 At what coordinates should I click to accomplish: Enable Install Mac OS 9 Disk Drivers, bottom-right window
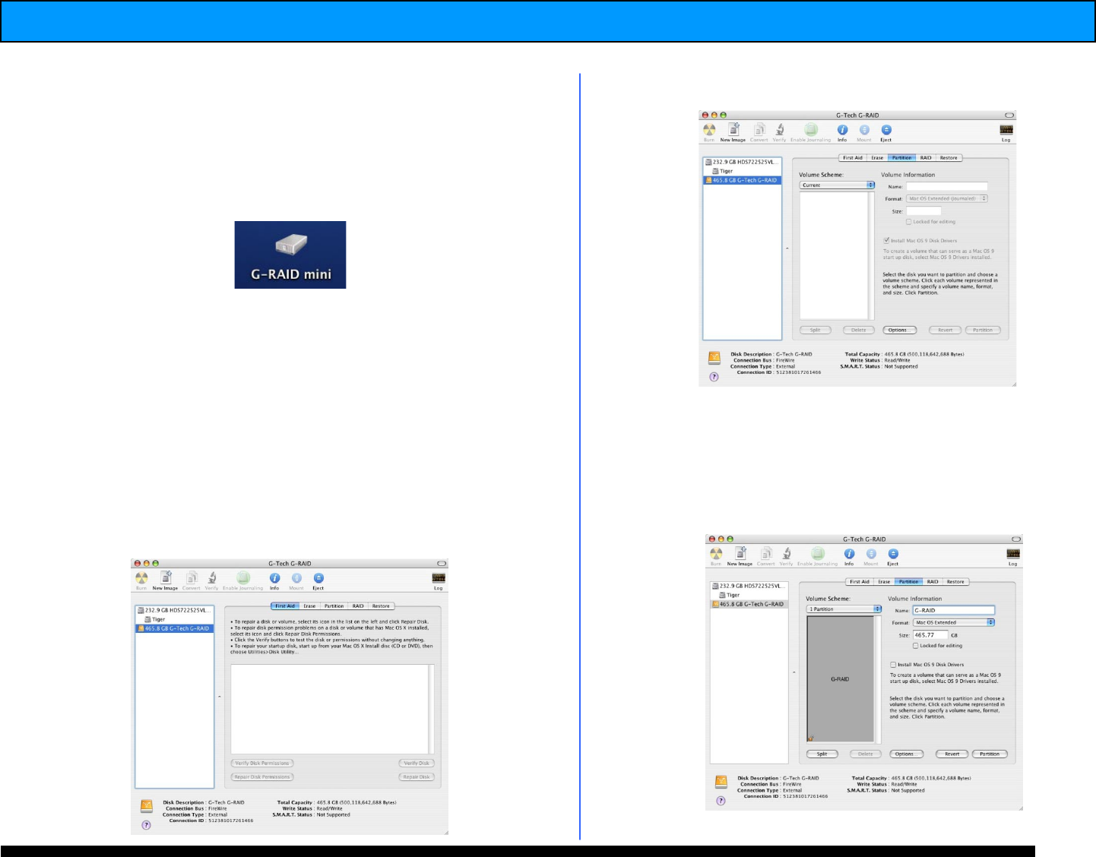pyautogui.click(x=893, y=665)
